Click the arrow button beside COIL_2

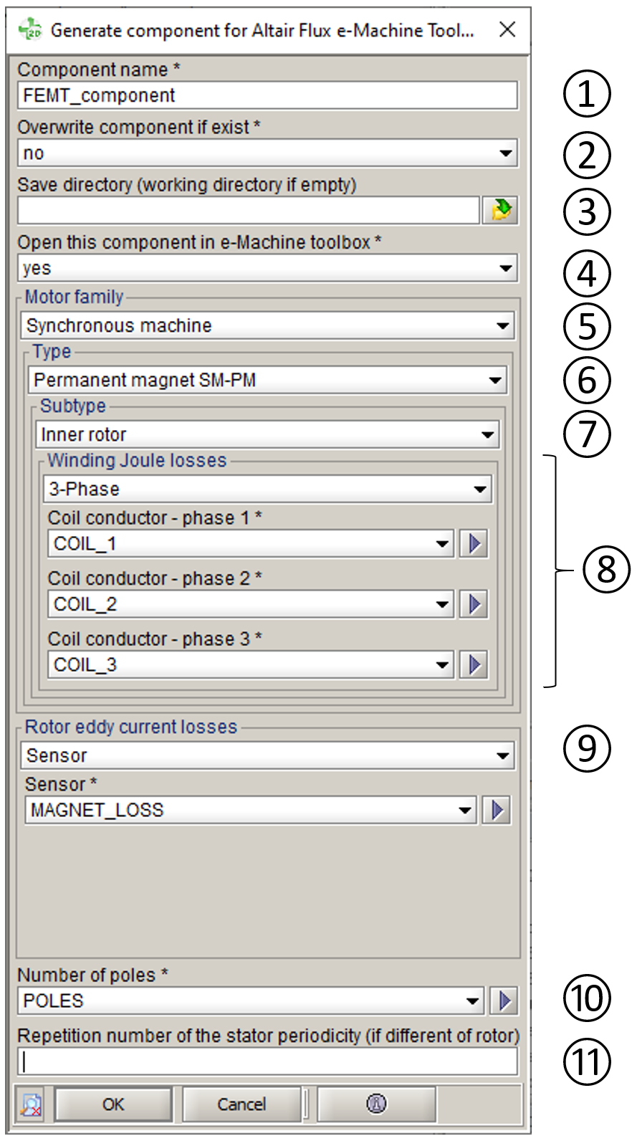pyautogui.click(x=474, y=604)
